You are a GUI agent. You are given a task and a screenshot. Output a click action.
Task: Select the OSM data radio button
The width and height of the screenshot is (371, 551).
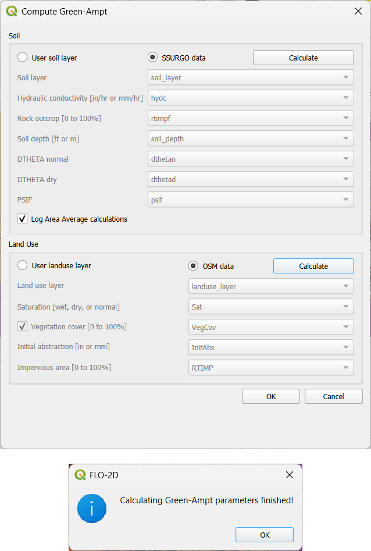tap(194, 266)
